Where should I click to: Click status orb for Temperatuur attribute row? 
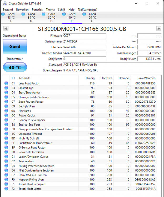click(x=6, y=161)
